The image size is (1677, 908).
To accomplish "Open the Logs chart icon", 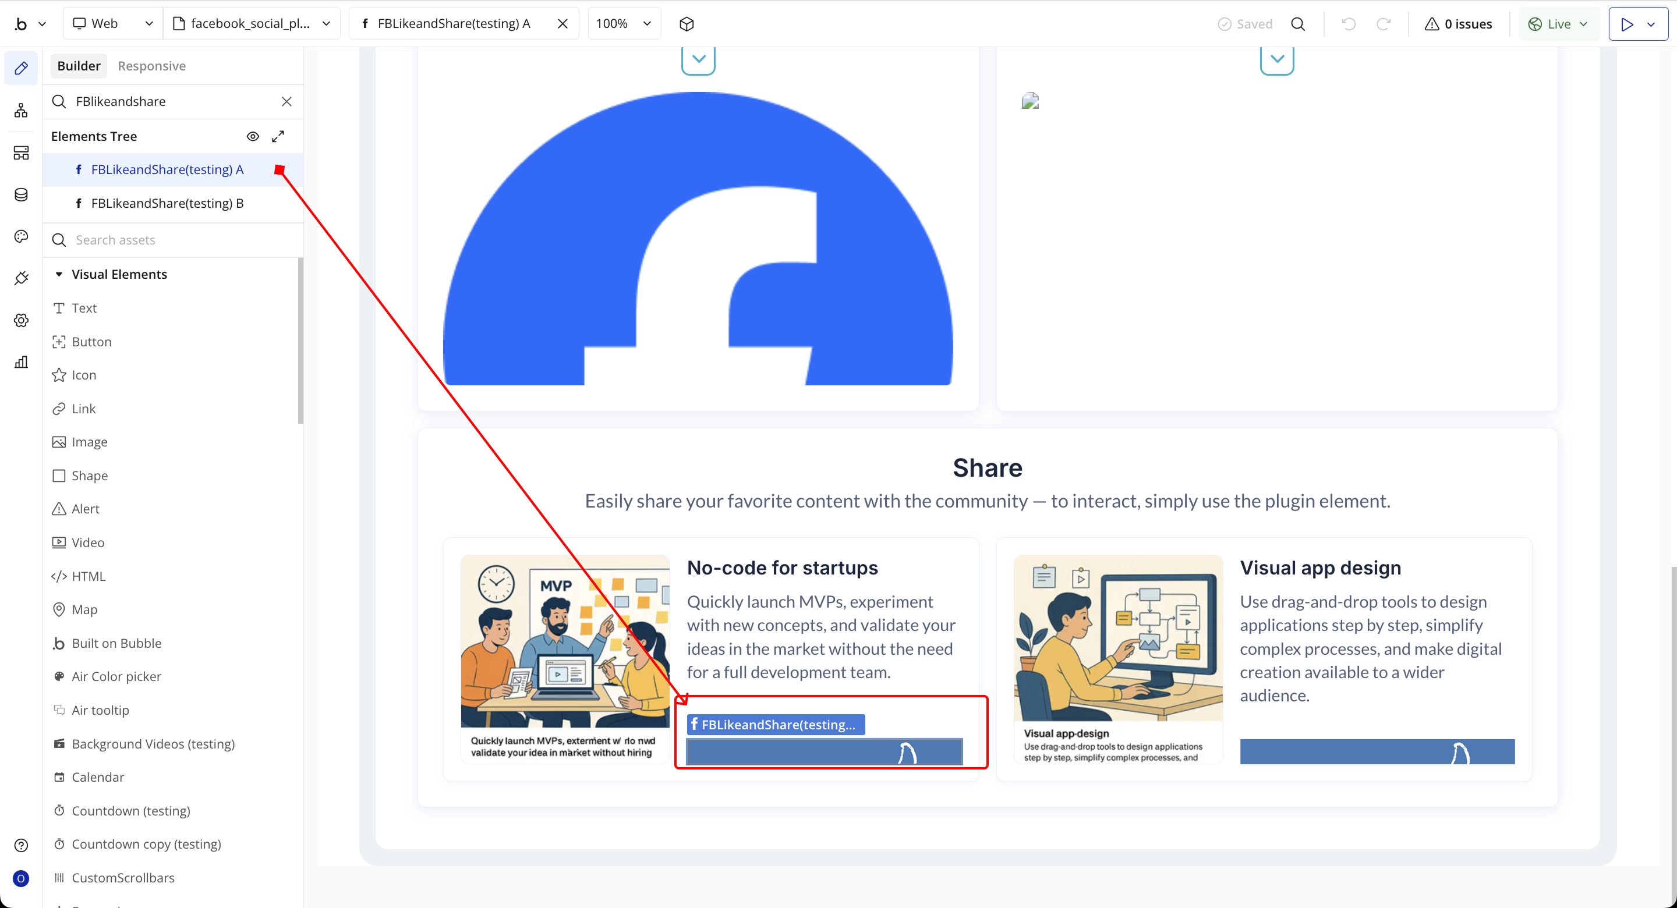I will (x=21, y=362).
